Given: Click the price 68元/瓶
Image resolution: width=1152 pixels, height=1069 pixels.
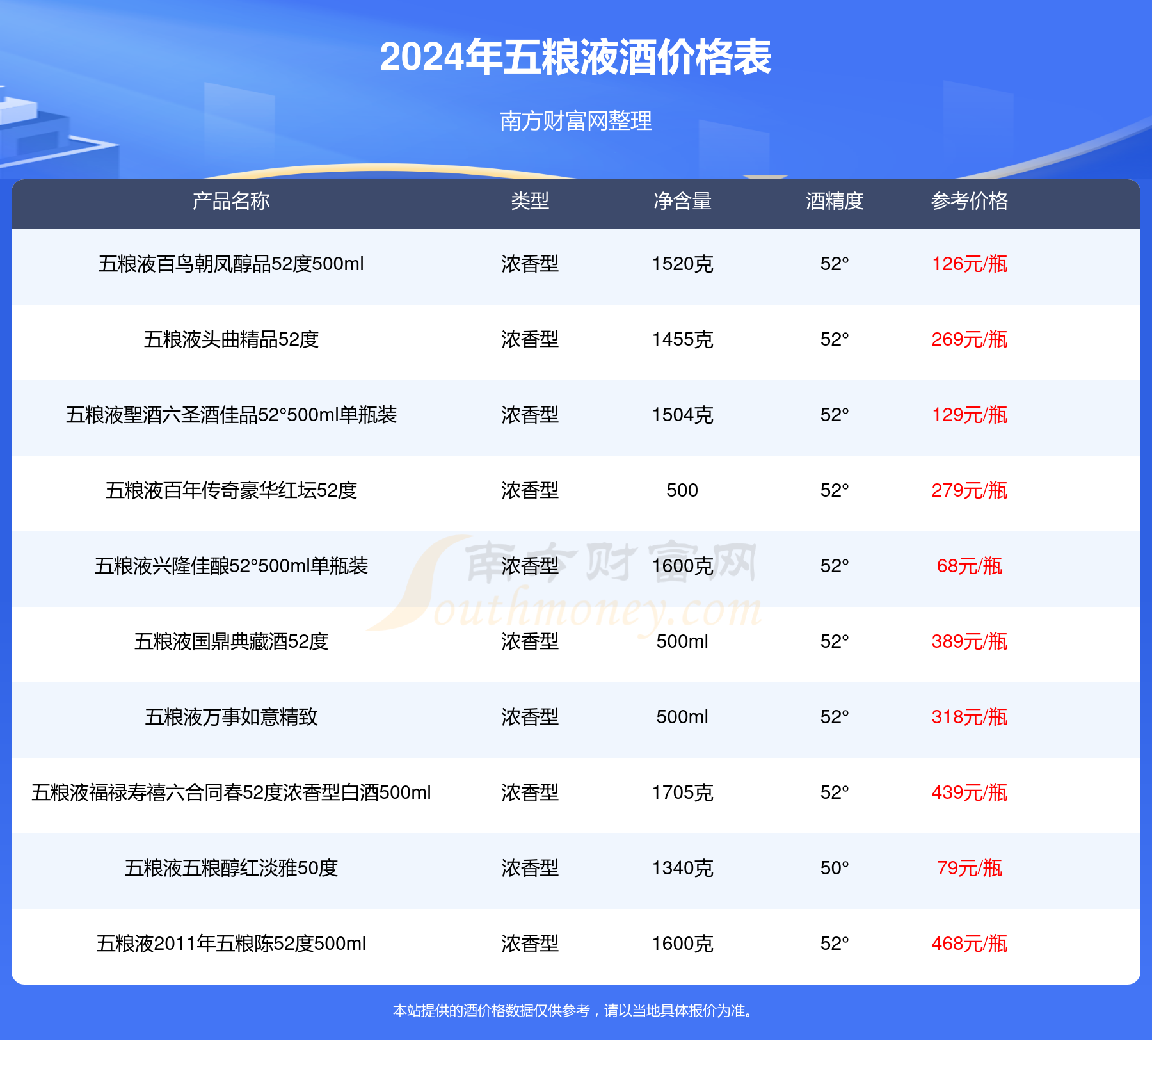Looking at the screenshot, I should (x=970, y=566).
